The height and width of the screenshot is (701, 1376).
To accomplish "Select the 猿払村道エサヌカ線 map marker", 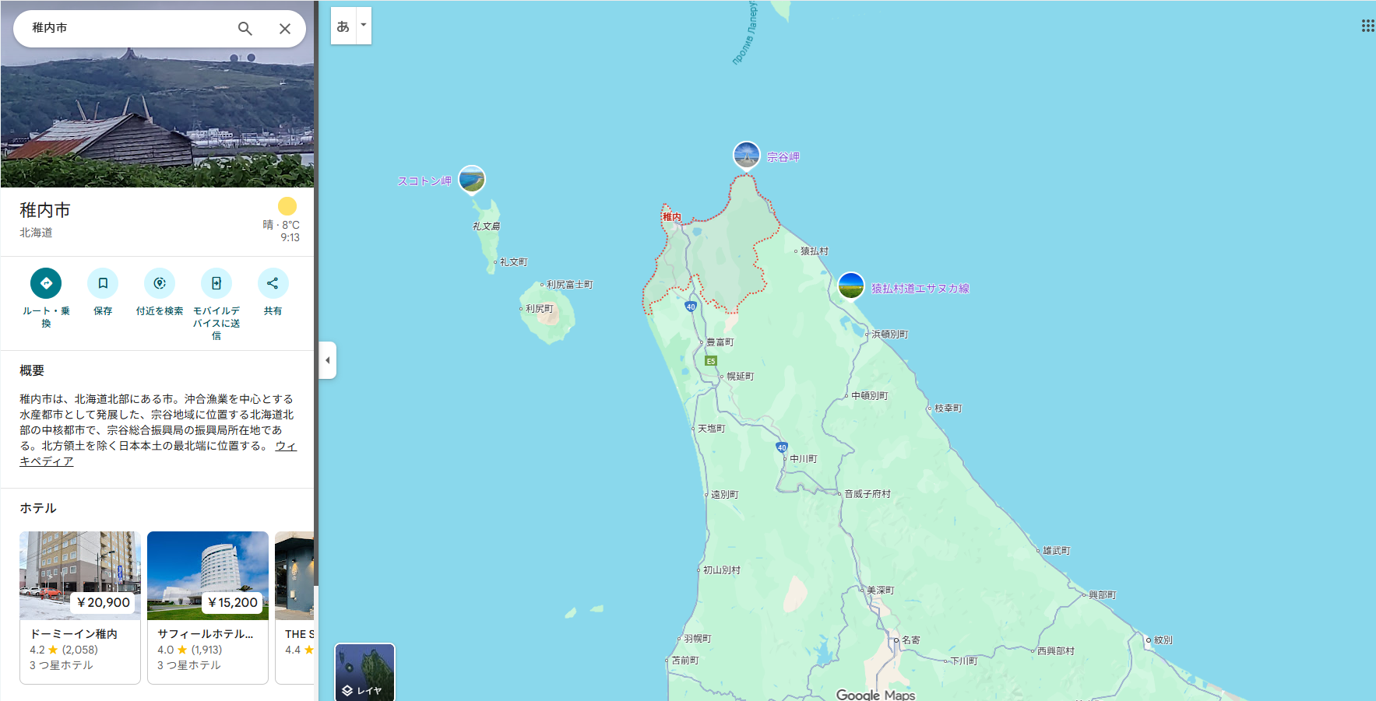I will coord(851,286).
